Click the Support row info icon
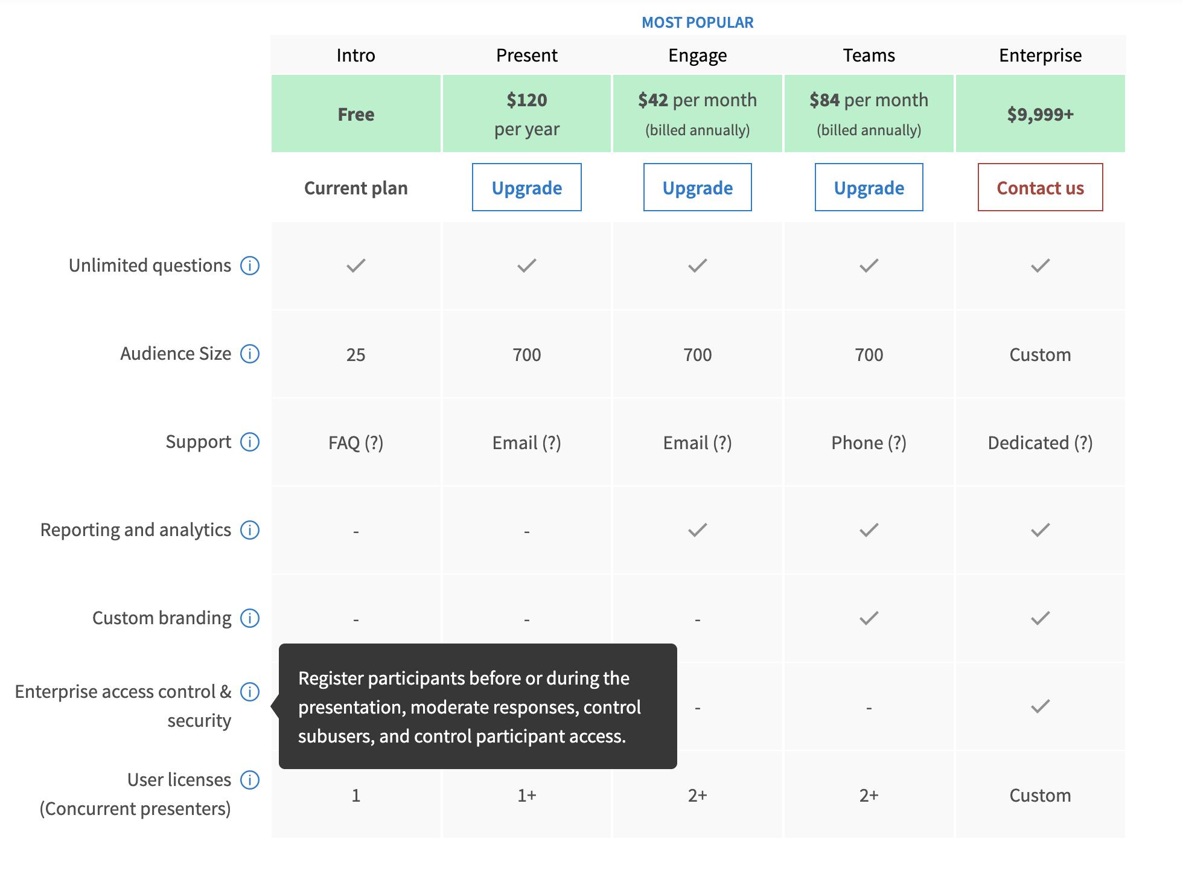Viewport: 1183px width, 885px height. (x=250, y=442)
